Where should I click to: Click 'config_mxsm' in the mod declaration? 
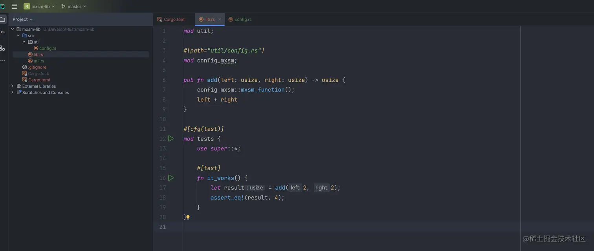pos(215,60)
